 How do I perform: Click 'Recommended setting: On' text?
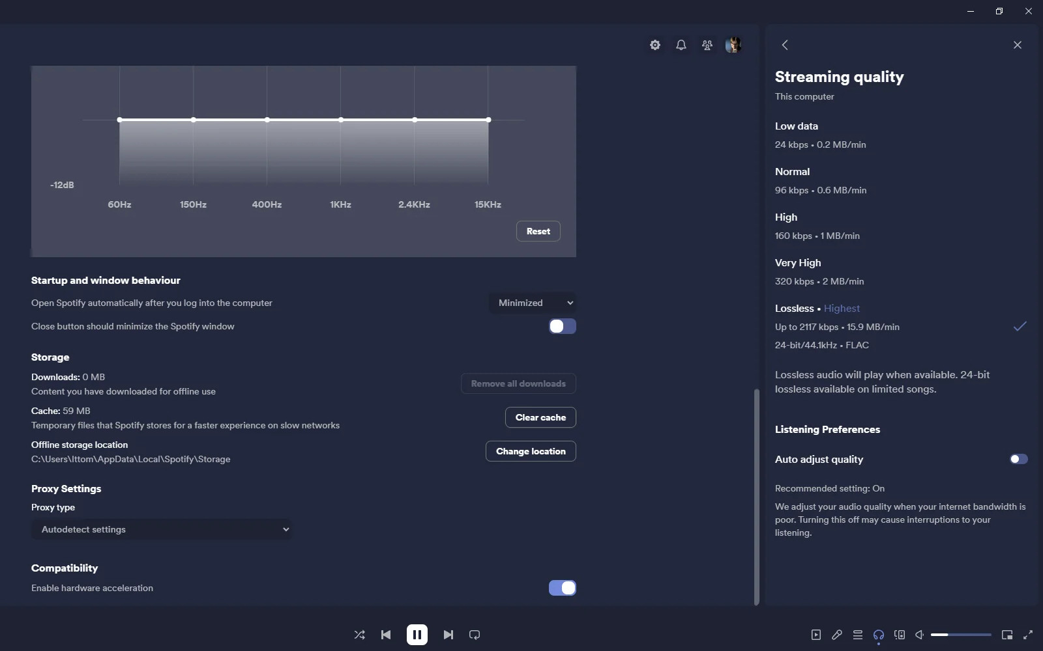[830, 488]
